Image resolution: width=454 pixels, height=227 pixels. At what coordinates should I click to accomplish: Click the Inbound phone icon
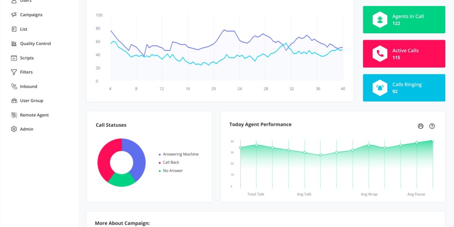point(14,86)
